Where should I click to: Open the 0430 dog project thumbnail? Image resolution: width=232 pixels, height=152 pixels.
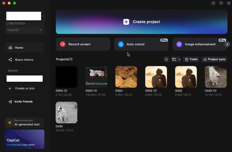point(66,112)
